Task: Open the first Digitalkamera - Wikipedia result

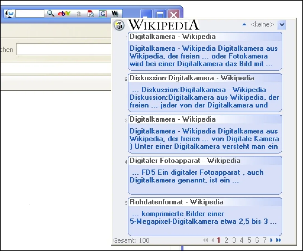Action: [x=172, y=37]
